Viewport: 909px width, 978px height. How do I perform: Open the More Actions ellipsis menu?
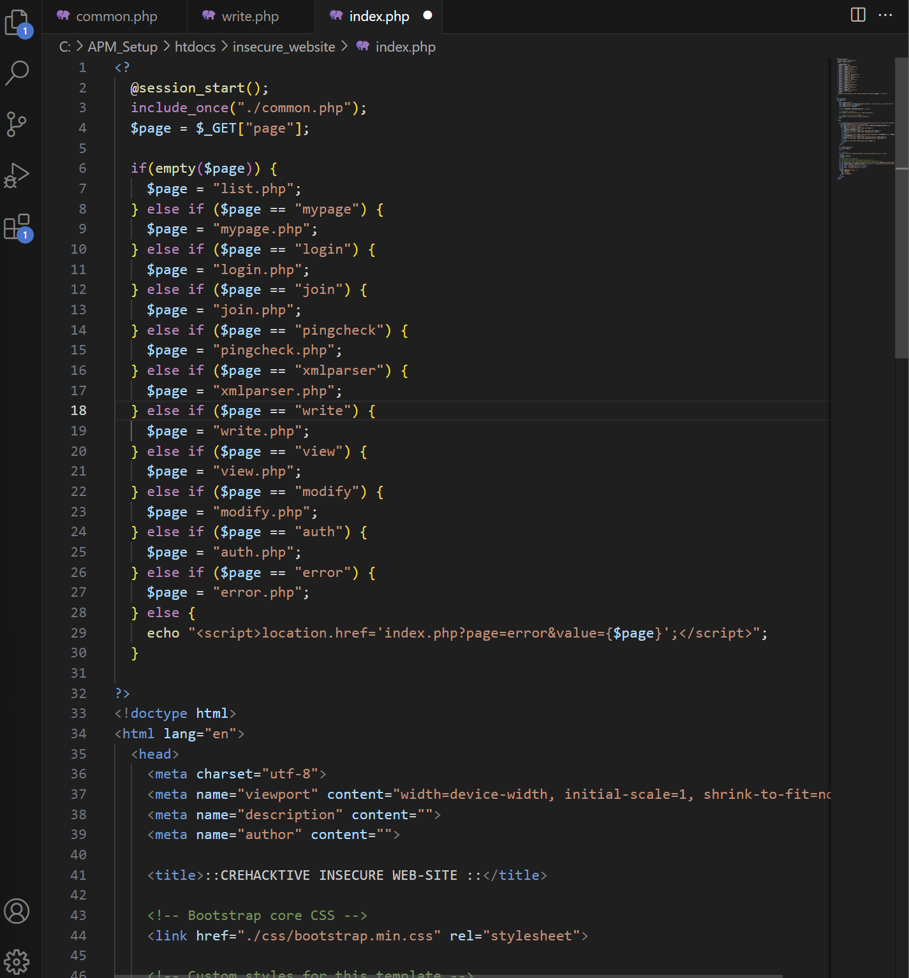(x=885, y=15)
